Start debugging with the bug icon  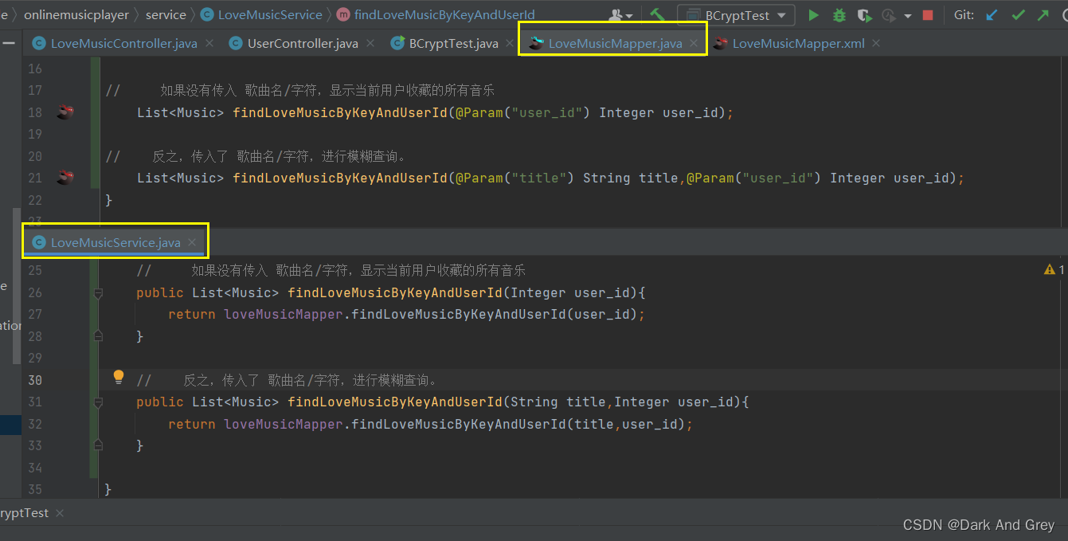(x=839, y=15)
